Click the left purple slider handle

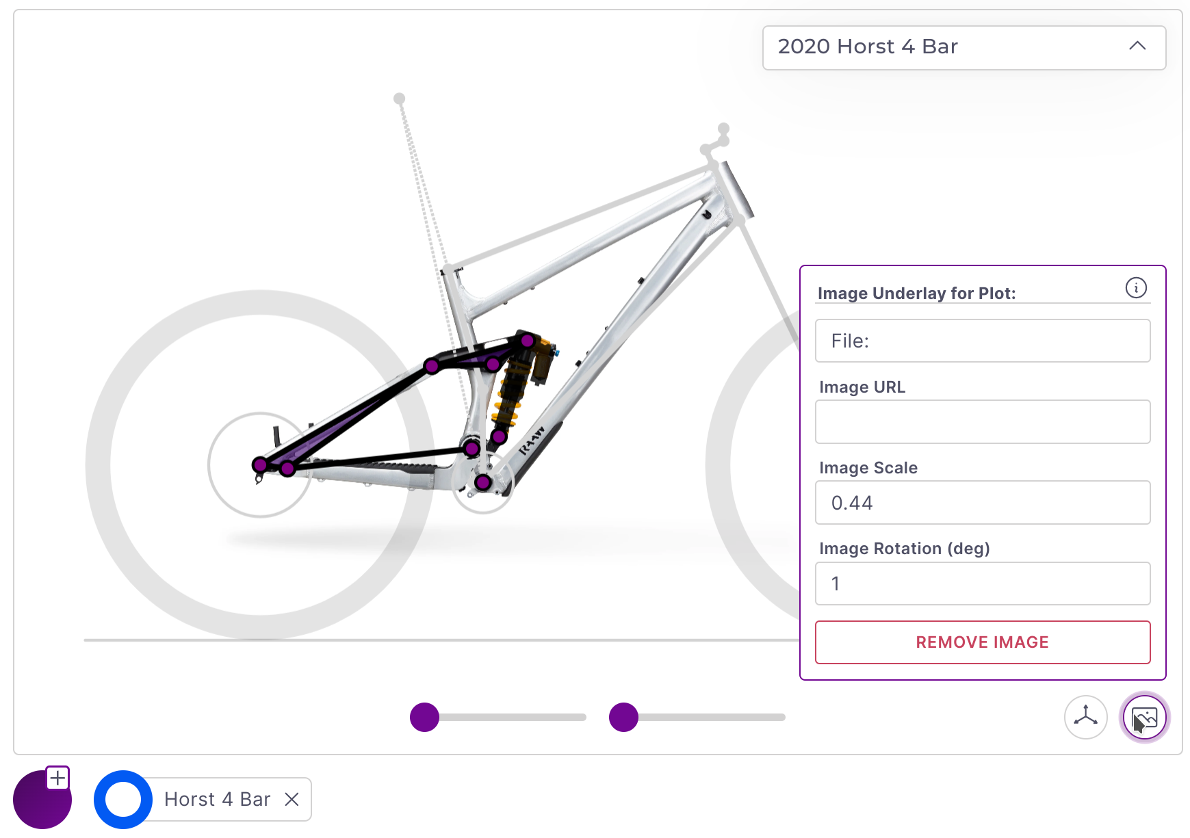[424, 718]
